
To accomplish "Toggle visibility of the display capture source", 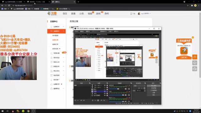I will pos(105,95).
